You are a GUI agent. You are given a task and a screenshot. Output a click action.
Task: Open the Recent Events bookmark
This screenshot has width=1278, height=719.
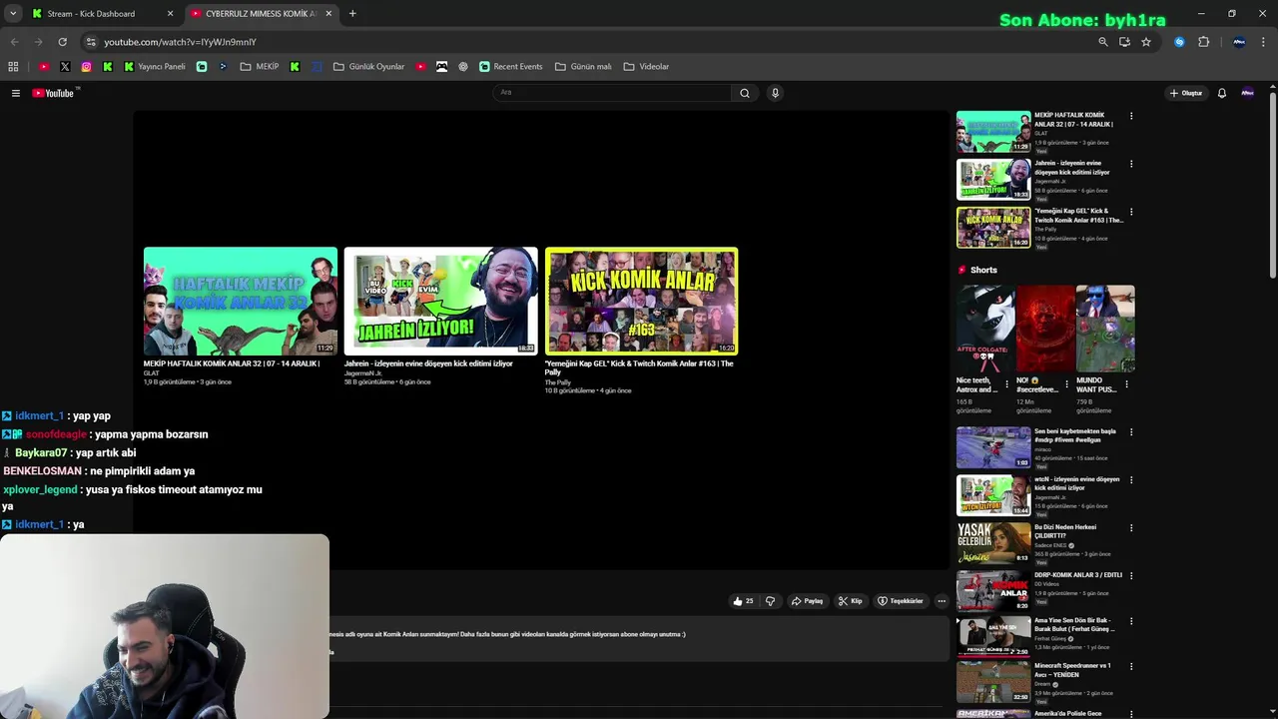click(510, 67)
